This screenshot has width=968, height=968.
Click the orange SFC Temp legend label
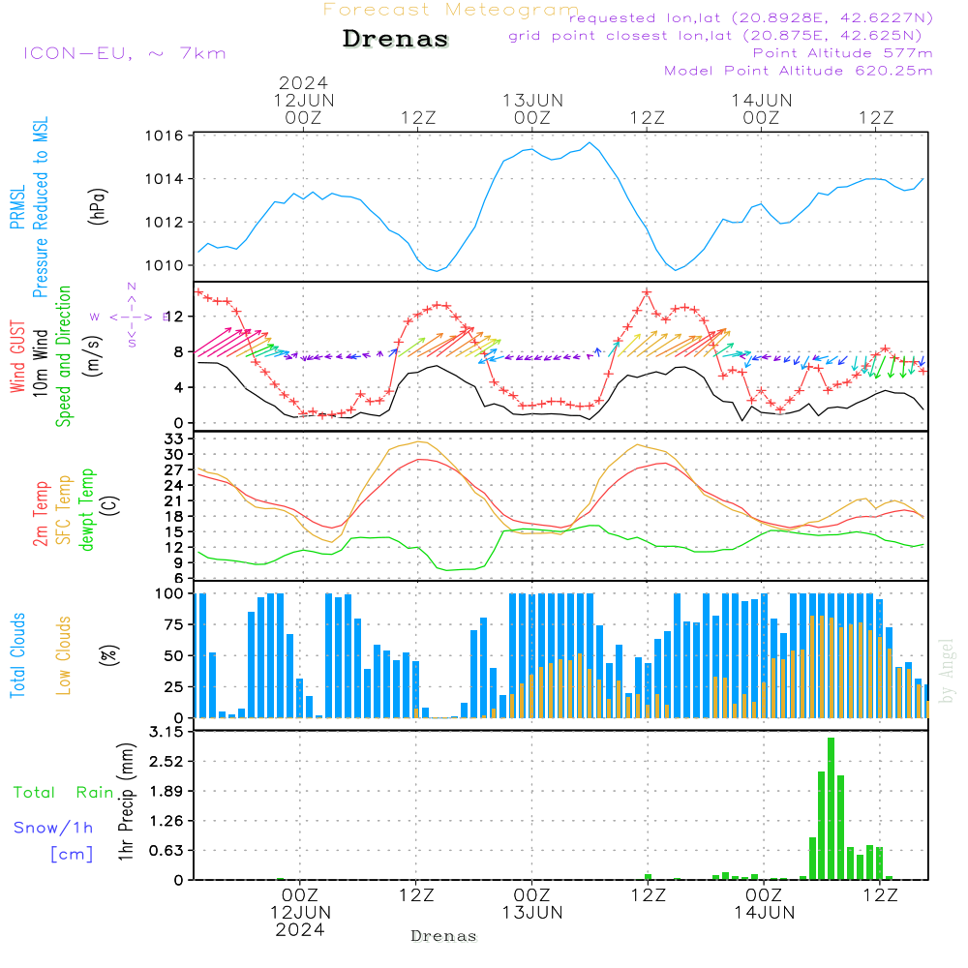(x=65, y=509)
